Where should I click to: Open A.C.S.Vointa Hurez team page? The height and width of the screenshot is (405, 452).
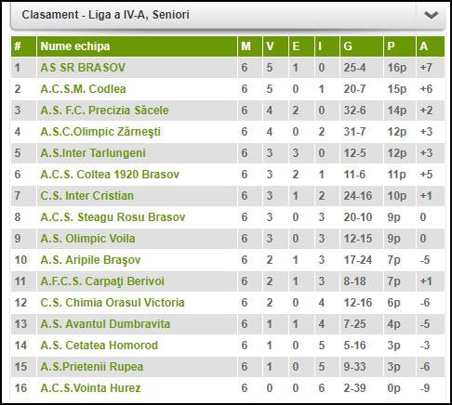point(90,388)
